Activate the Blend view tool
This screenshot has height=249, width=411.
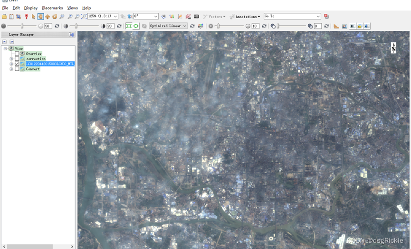click(x=353, y=26)
